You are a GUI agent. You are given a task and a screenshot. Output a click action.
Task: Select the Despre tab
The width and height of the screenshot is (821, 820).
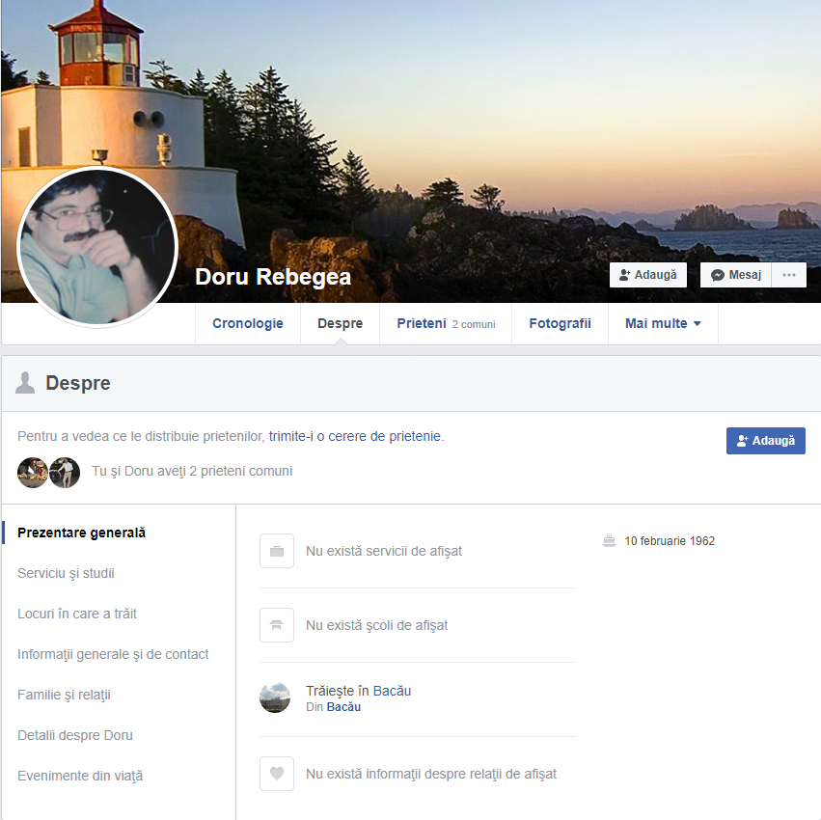(341, 323)
